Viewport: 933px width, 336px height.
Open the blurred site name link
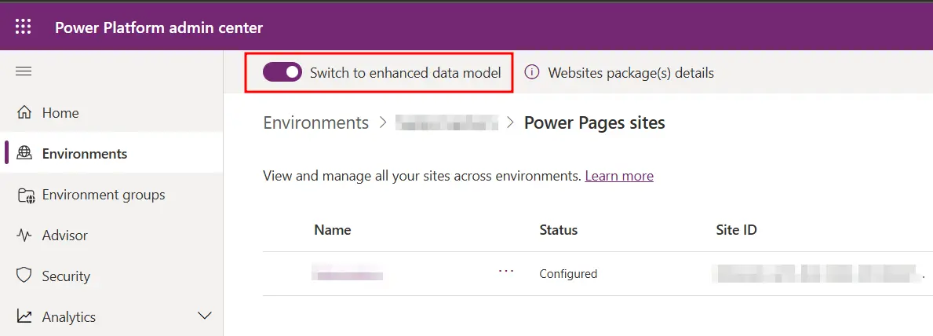(x=348, y=274)
